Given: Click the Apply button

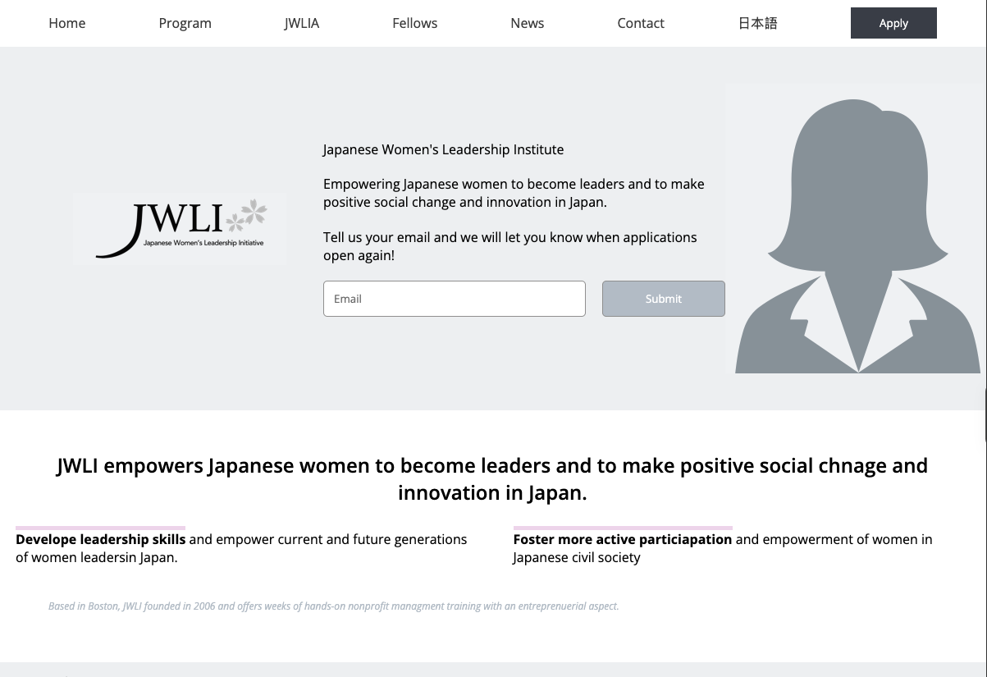Looking at the screenshot, I should pos(893,23).
